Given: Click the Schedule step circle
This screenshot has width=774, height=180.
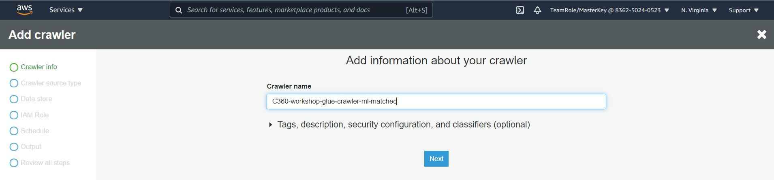Looking at the screenshot, I should 14,131.
